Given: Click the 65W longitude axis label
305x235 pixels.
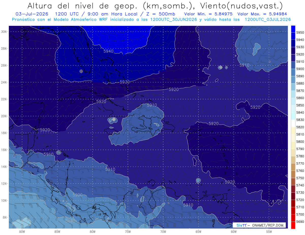Looking at the screenshot, I should pyautogui.click(x=199, y=232).
